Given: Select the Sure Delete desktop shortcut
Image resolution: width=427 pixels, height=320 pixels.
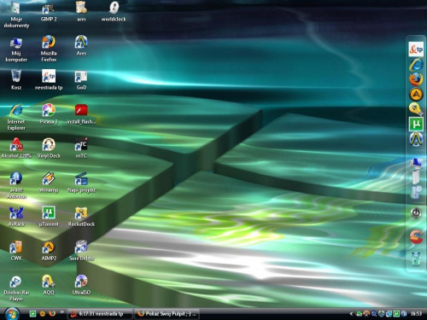Looking at the screenshot, I should [81, 251].
